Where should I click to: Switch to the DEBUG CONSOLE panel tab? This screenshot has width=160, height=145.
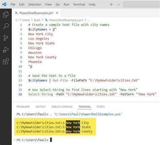click(62, 107)
